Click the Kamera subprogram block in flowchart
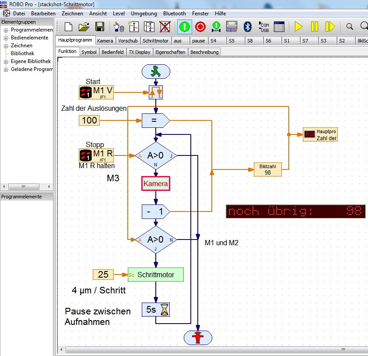 155,184
